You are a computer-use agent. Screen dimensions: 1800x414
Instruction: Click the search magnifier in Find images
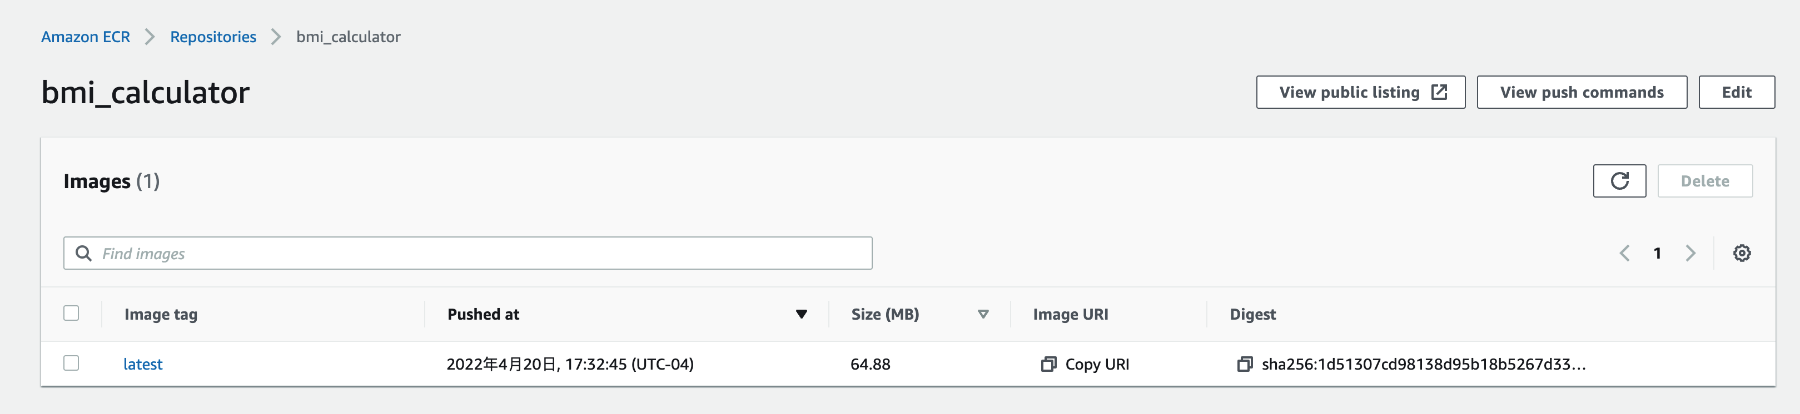point(84,253)
